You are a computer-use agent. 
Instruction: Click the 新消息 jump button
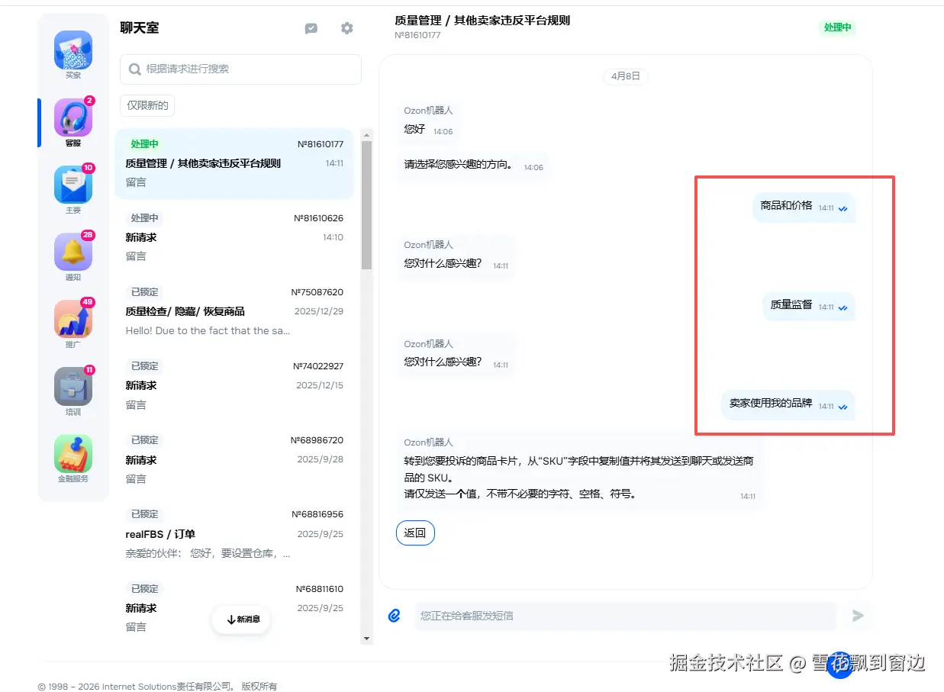[241, 620]
